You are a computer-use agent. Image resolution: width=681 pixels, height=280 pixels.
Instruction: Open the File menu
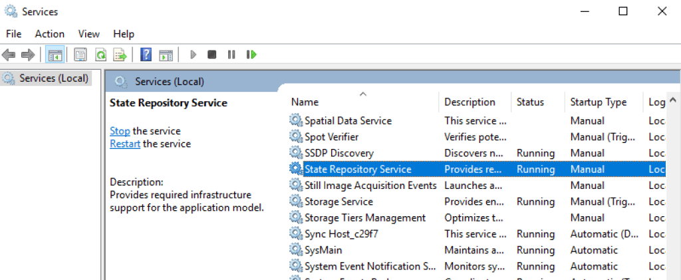[13, 34]
